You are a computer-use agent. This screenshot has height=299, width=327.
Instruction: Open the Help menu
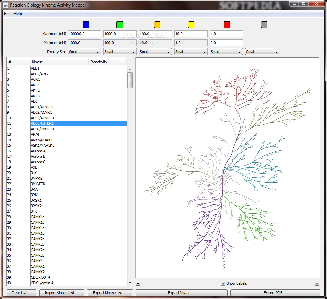(18, 14)
